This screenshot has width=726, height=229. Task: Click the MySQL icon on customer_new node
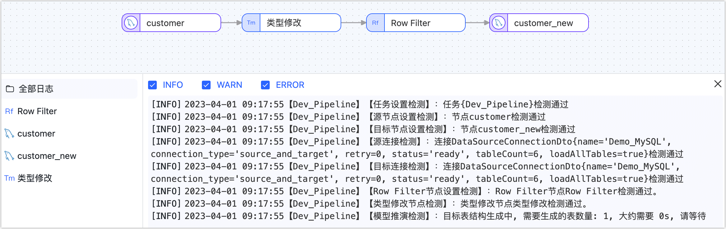(x=499, y=23)
